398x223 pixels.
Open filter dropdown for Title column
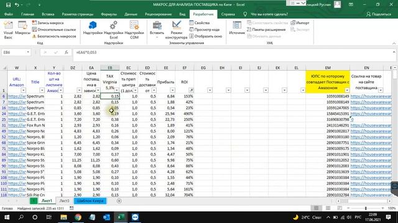(x=42, y=90)
